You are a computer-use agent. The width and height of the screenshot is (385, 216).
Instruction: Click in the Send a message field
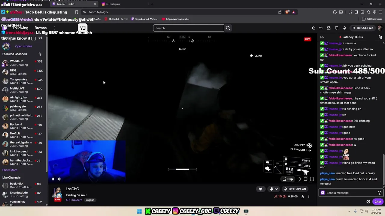tap(350, 193)
